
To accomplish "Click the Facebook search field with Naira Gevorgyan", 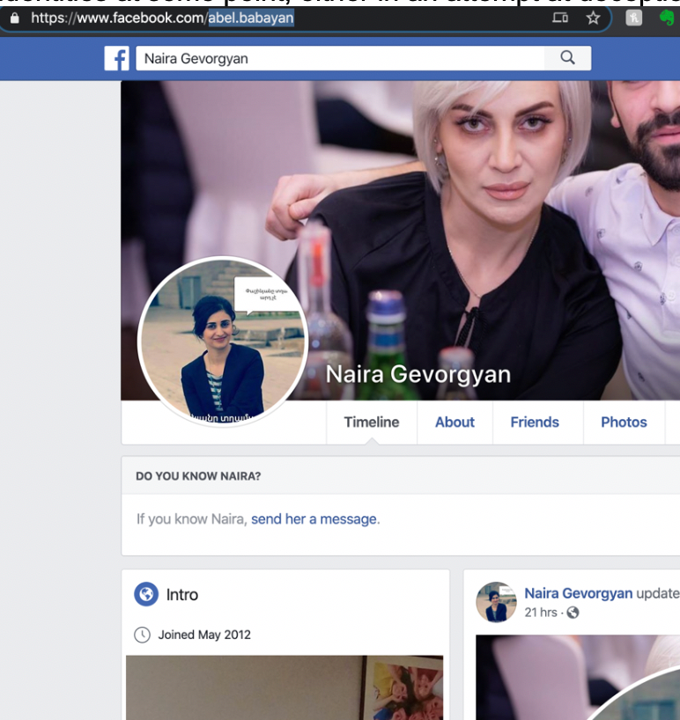I will (340, 58).
